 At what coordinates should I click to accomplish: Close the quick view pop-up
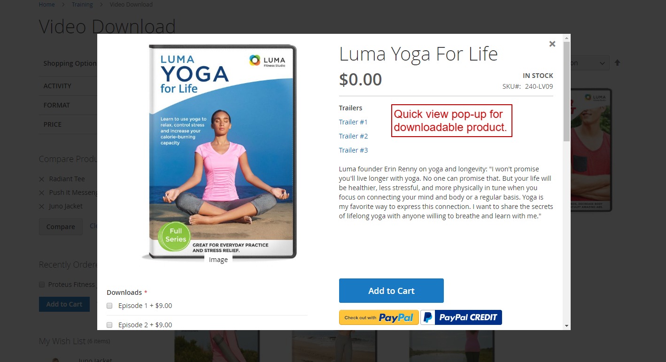click(x=552, y=44)
